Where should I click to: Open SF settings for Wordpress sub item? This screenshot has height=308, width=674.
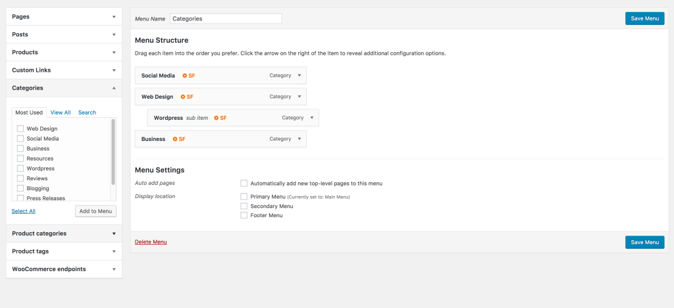(x=220, y=118)
